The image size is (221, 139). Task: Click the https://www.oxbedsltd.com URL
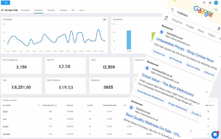(178, 40)
